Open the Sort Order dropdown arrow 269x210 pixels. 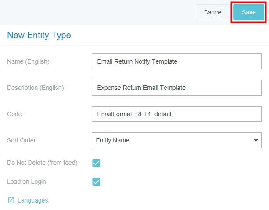[255, 140]
